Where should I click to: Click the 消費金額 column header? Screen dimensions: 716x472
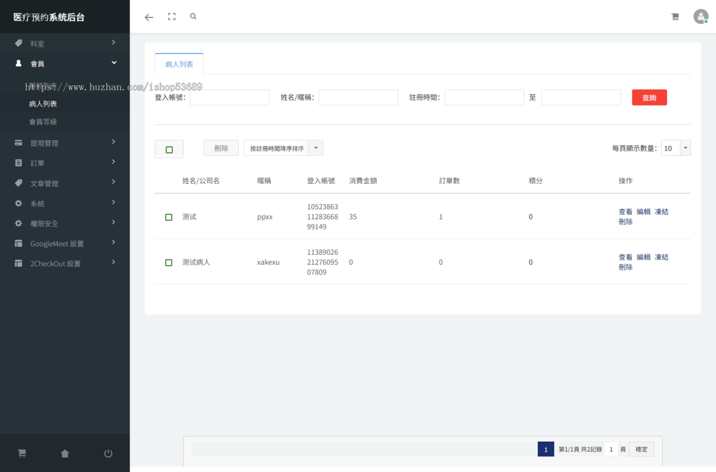pos(363,181)
